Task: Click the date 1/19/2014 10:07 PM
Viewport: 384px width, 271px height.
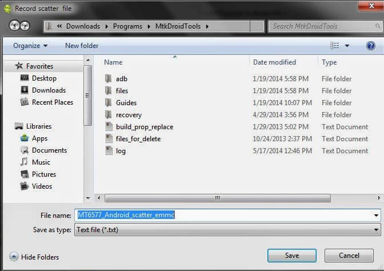Action: pyautogui.click(x=282, y=103)
